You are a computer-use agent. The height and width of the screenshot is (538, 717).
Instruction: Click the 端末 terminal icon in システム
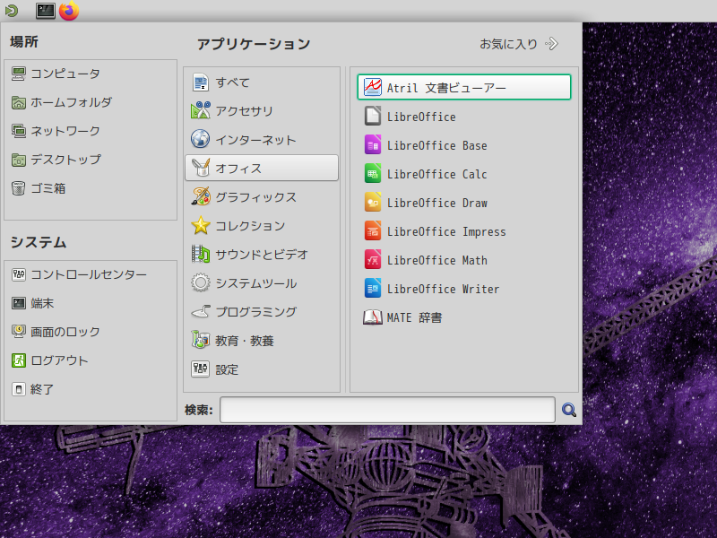[18, 303]
